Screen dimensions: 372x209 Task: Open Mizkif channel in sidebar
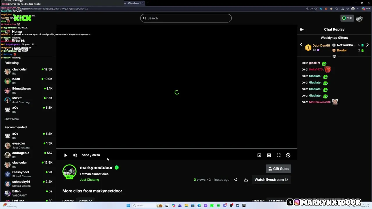tap(28, 100)
